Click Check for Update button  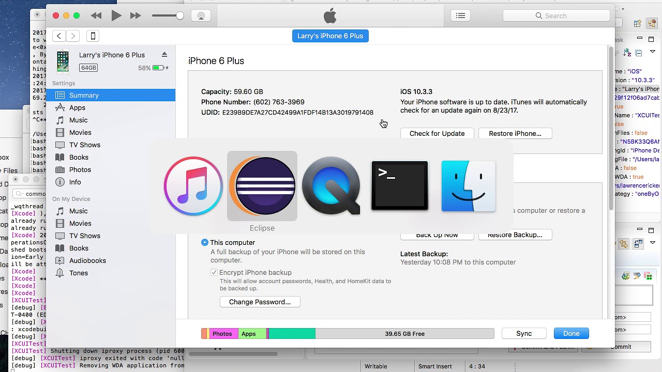[437, 133]
